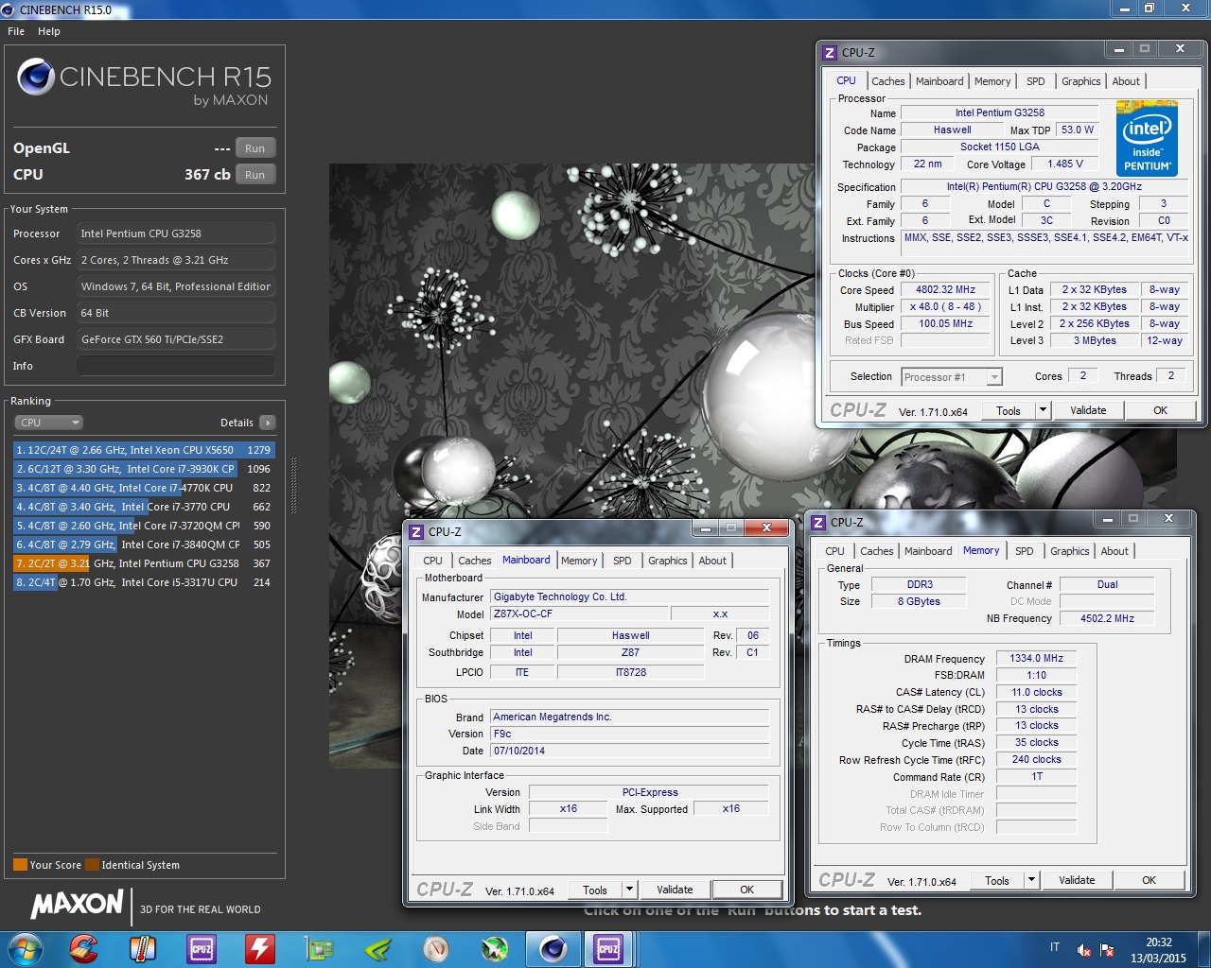Click the Cinebench R15 sphere logo
The width and height of the screenshot is (1211, 968).
pyautogui.click(x=36, y=77)
